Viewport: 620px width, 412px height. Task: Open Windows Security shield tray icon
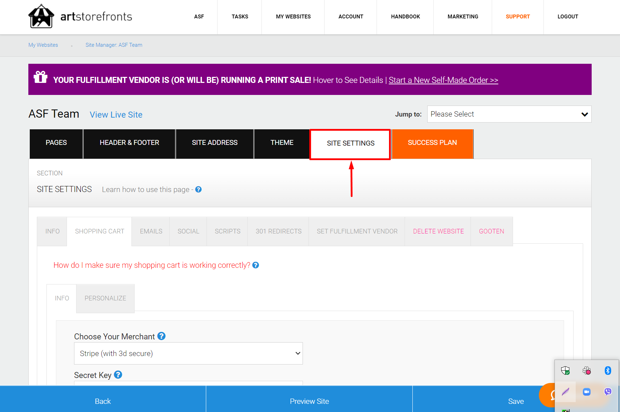(x=565, y=371)
